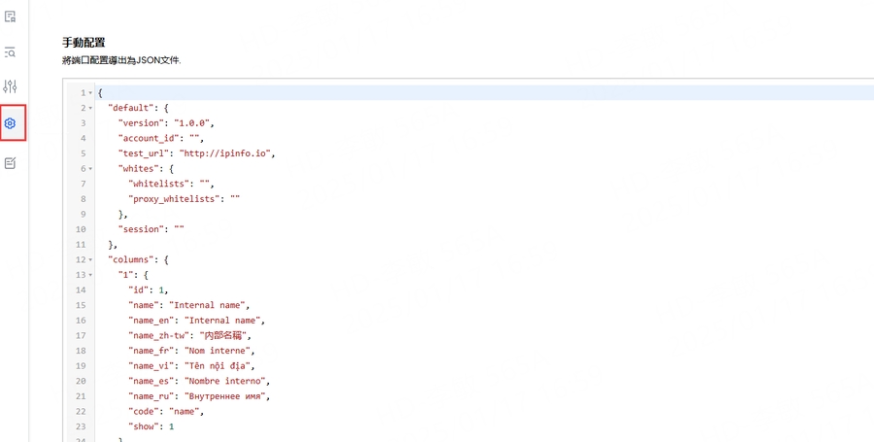
Task: Click line number 23 in the gutter
Action: point(81,426)
